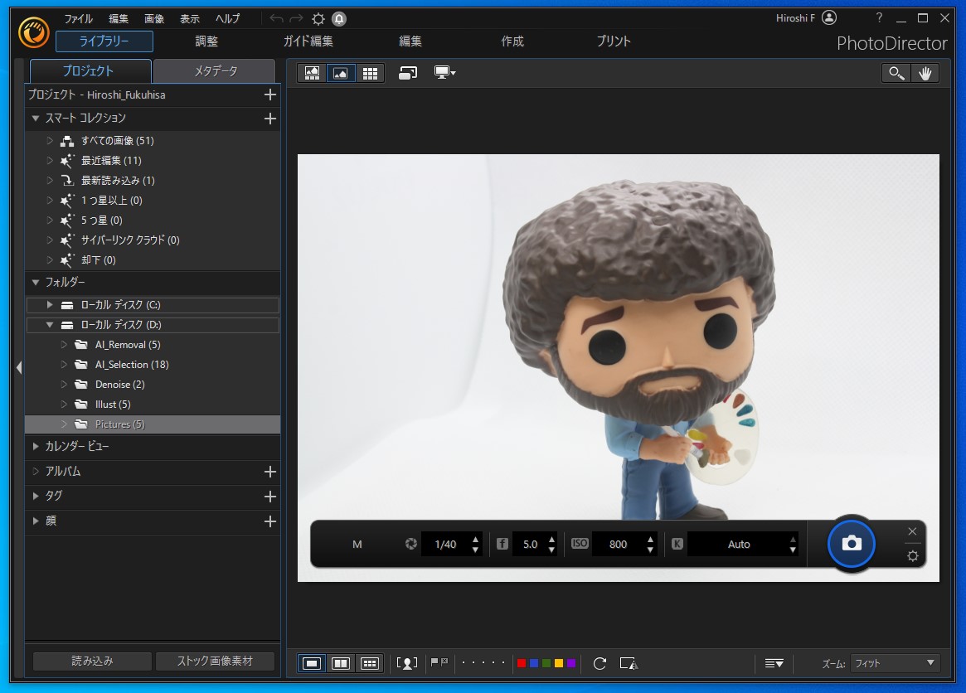
Task: Create a new album with plus
Action: tap(269, 471)
